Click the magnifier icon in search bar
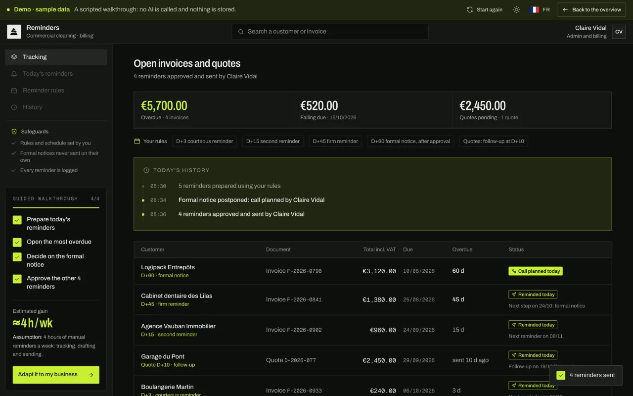633x396 pixels. click(x=241, y=32)
